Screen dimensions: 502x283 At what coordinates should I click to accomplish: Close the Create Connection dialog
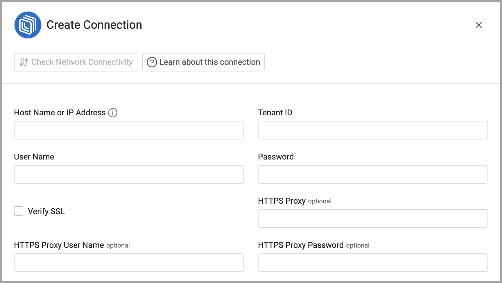478,25
